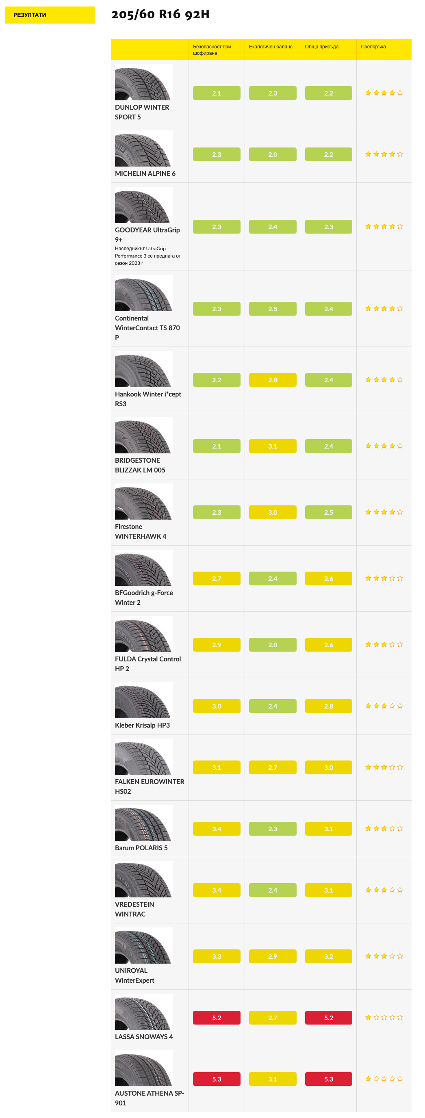Click the star rating for Dunlop Winter Sport 5
The height and width of the screenshot is (1118, 425).
[x=384, y=93]
